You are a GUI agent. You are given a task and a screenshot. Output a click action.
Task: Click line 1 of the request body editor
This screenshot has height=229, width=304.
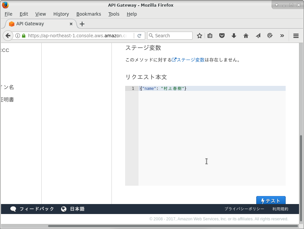pos(212,89)
